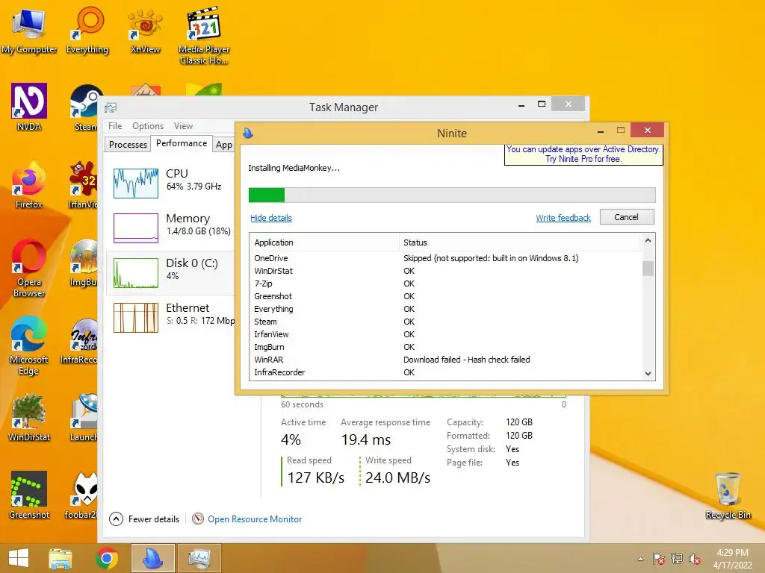Click the Task Manager title bar icon

point(111,107)
